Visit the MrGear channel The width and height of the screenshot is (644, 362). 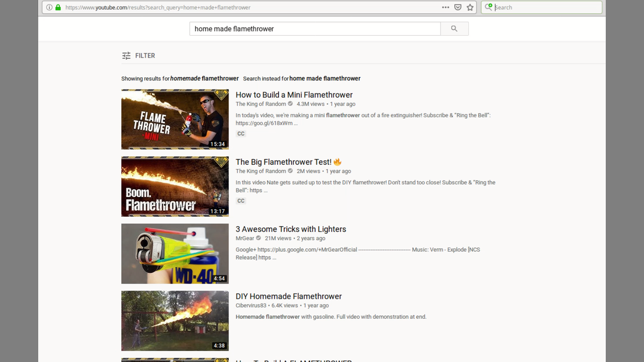[245, 238]
